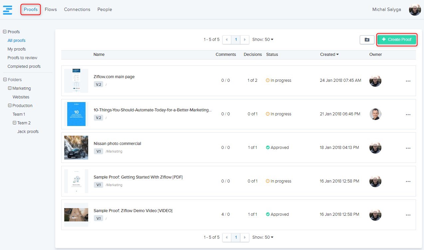Switch to the Flows tab
Viewport: 424px width, 250px height.
click(51, 10)
